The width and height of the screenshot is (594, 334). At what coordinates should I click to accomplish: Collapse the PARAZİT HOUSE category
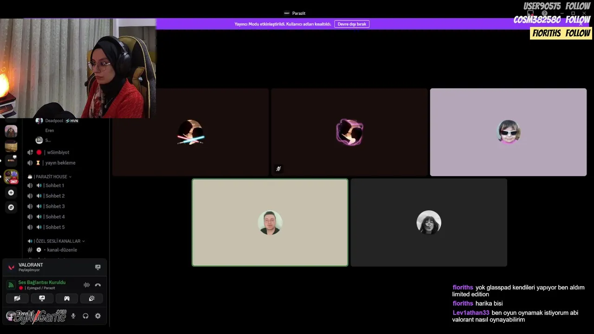tap(50, 177)
